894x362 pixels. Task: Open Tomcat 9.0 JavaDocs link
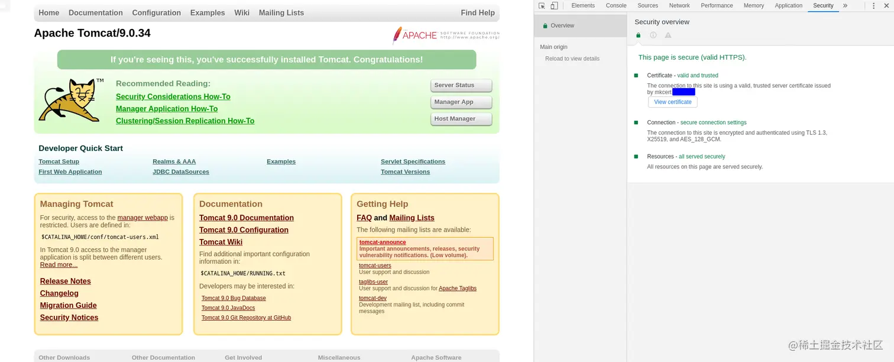tap(228, 308)
